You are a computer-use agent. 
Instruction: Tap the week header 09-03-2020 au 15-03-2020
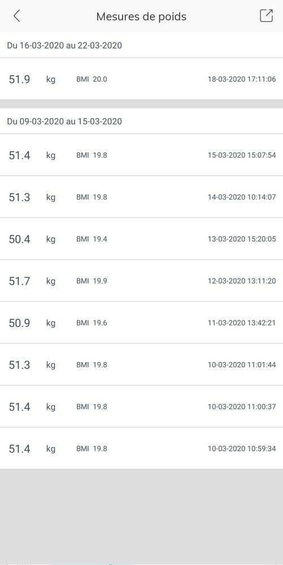coord(64,121)
